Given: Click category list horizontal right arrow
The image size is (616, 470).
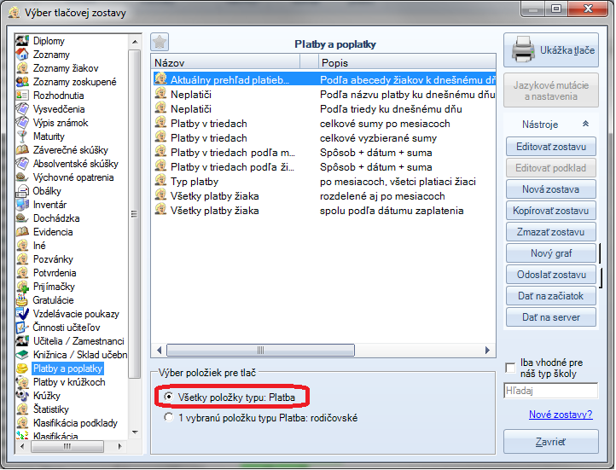Looking at the screenshot, I should point(119,446).
